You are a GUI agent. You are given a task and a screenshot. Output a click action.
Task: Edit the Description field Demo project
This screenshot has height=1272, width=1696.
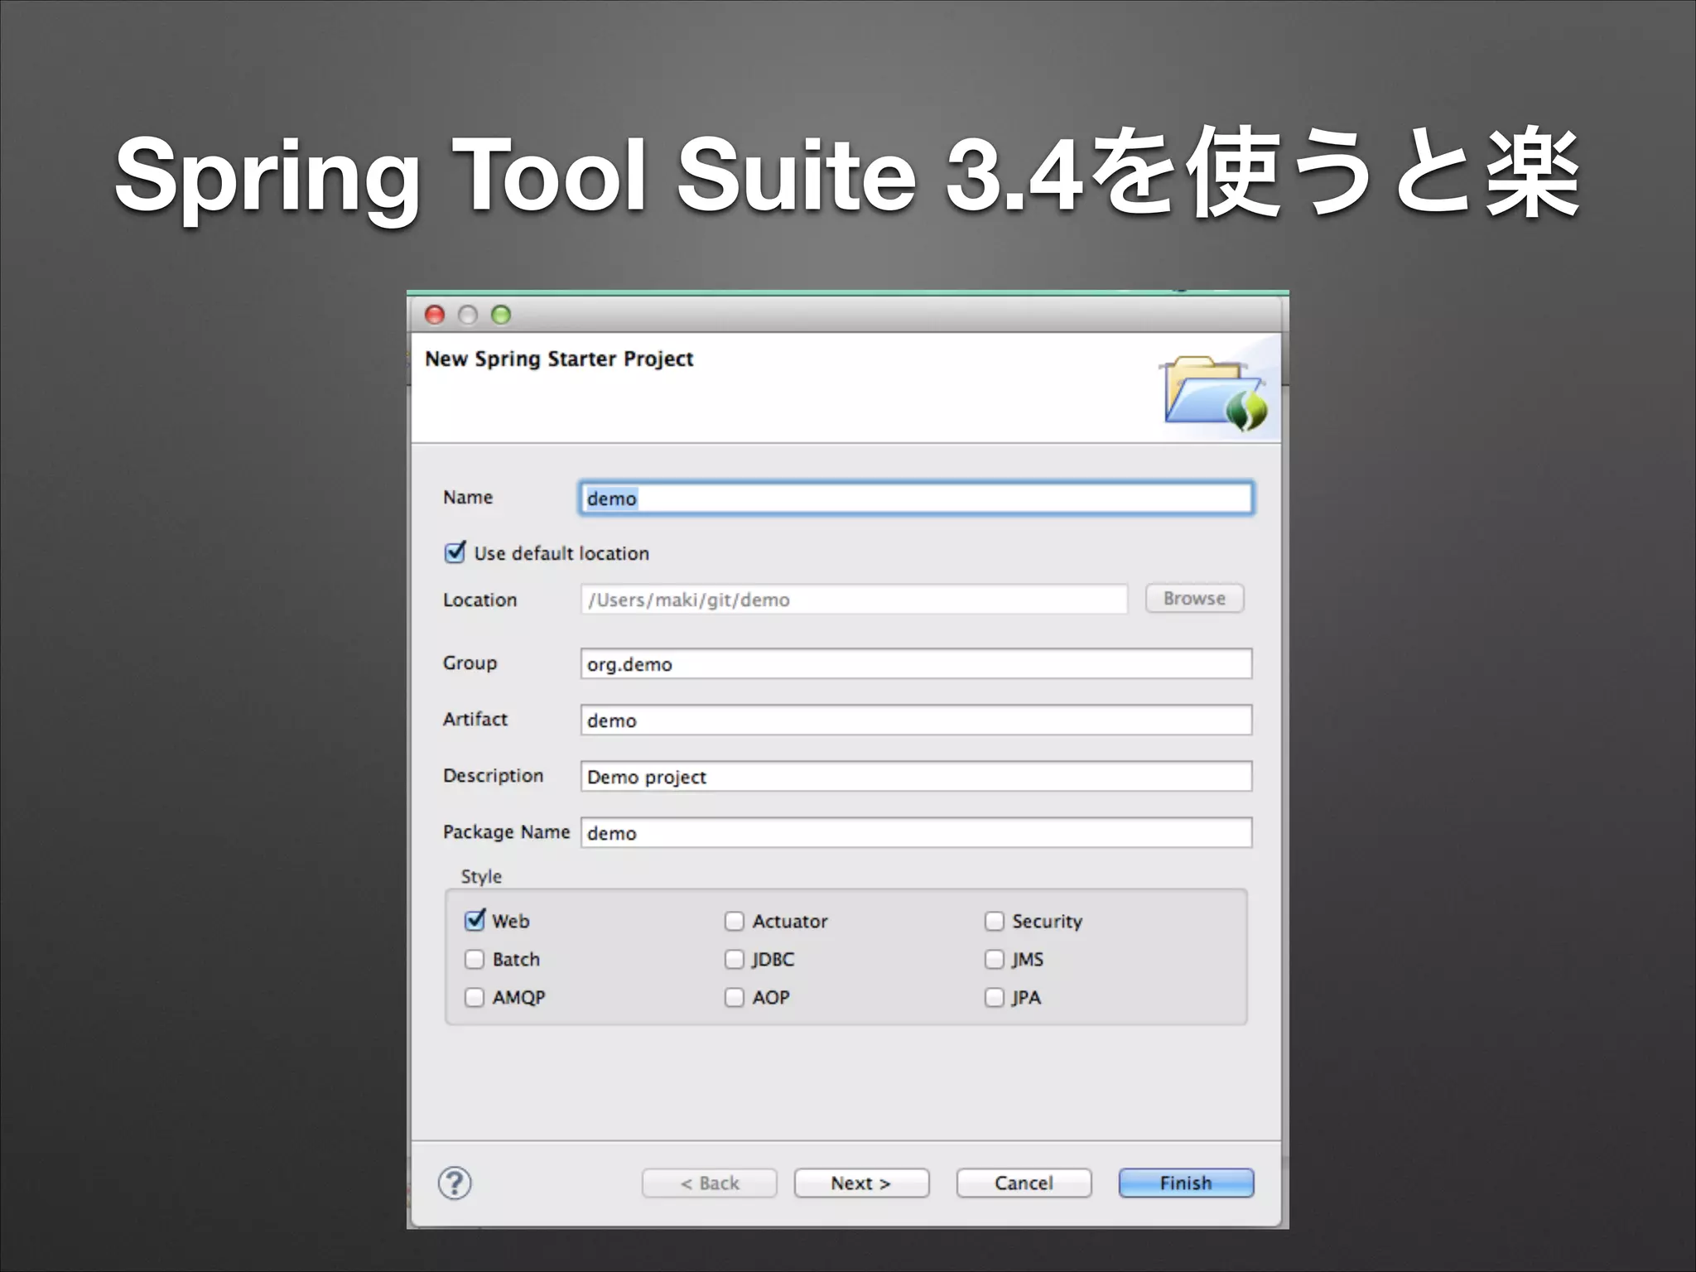[916, 776]
